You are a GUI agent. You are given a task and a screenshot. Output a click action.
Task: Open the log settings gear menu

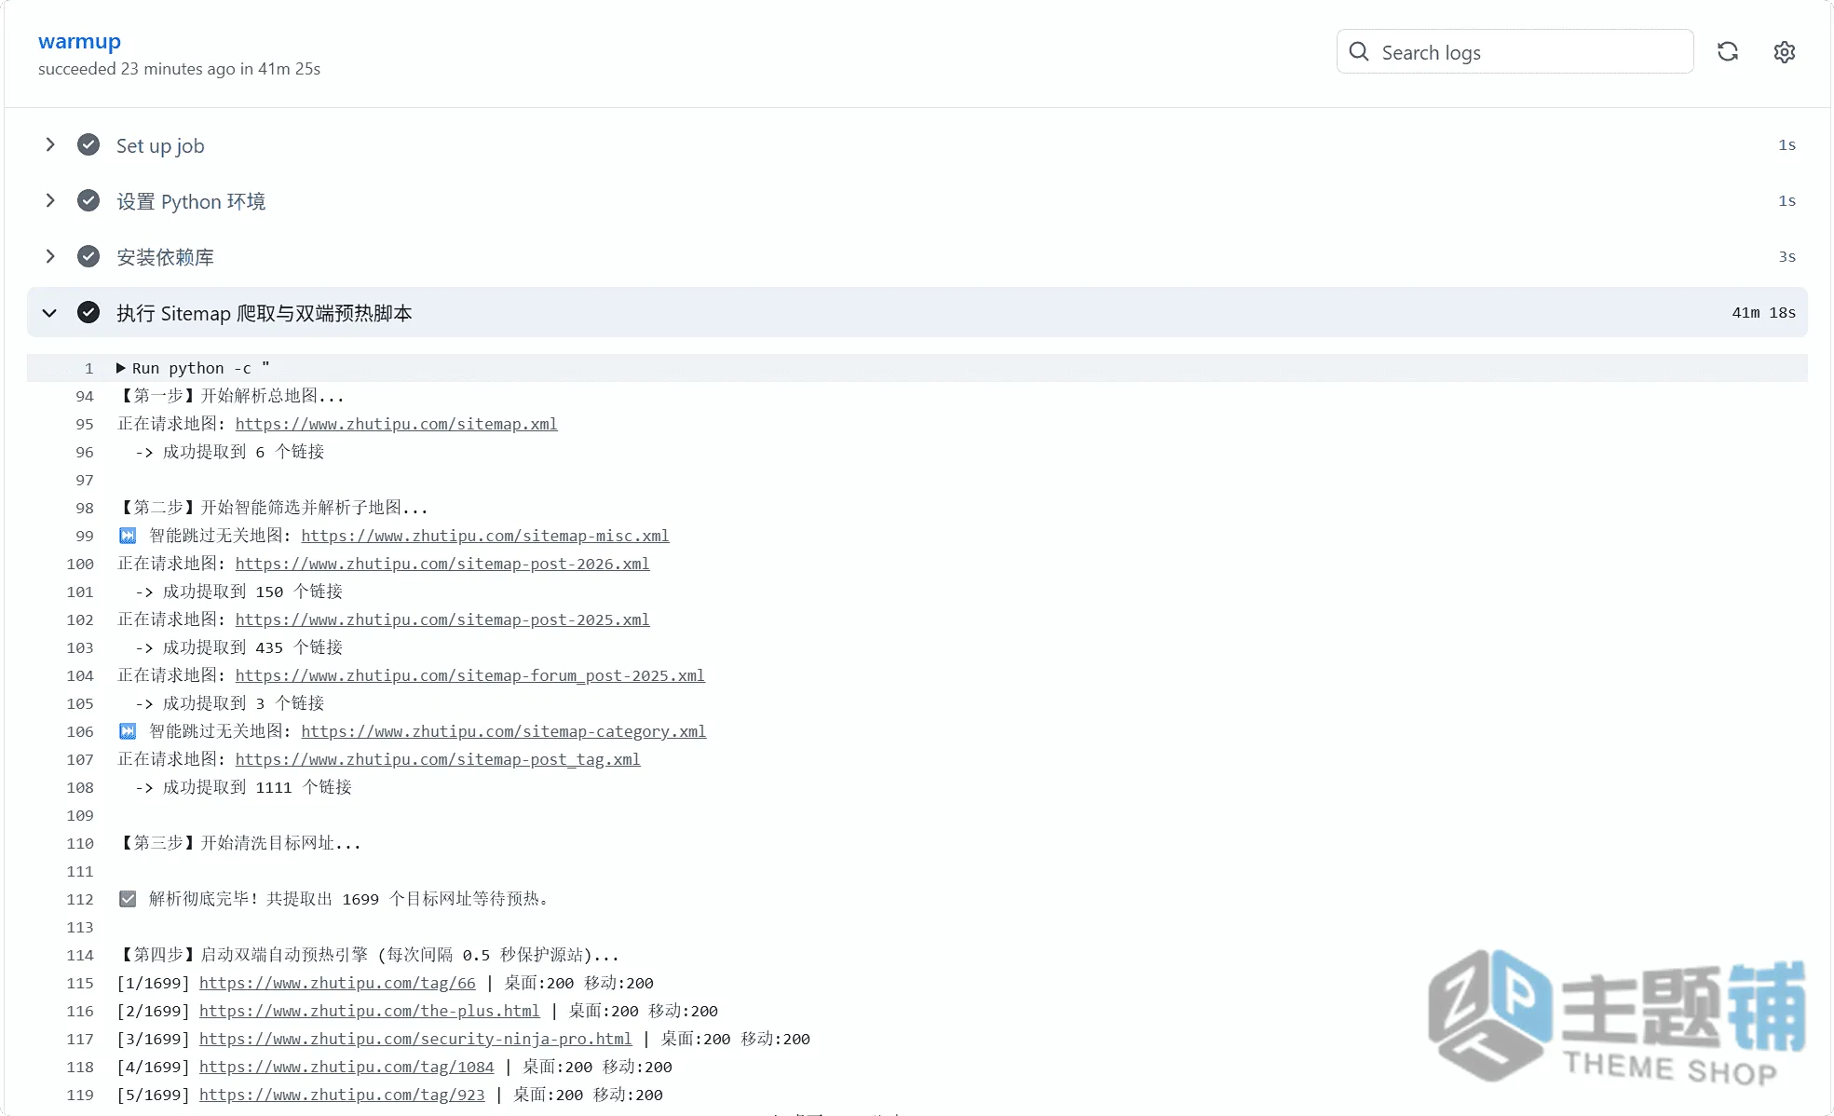point(1784,52)
